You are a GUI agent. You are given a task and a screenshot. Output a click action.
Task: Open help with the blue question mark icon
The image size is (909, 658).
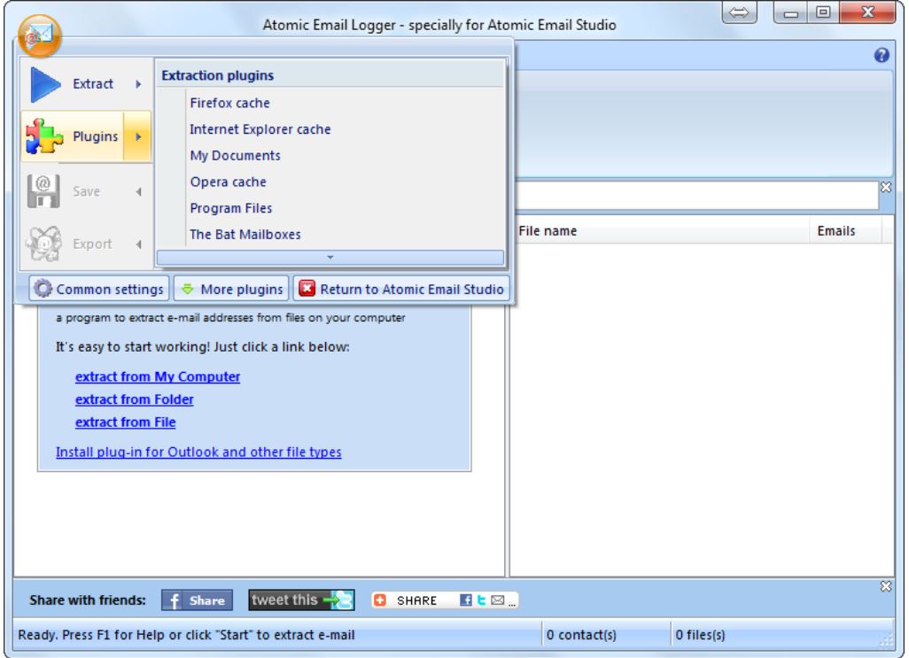(x=882, y=55)
